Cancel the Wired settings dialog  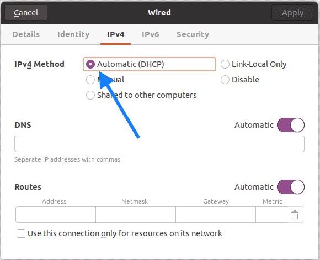tap(26, 13)
